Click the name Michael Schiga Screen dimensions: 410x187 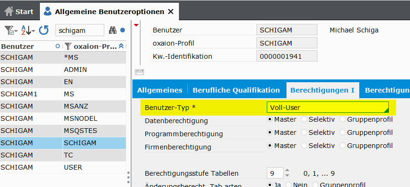(x=354, y=31)
